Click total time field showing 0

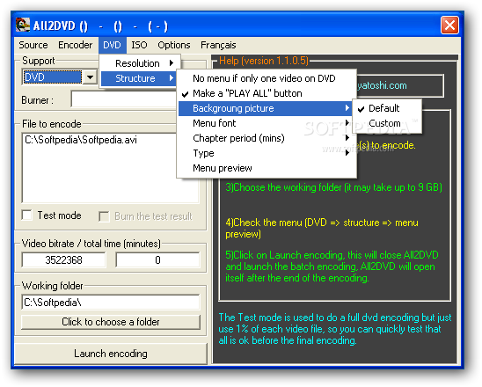coord(157,260)
